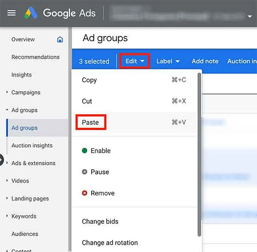Expand the Landing pages section
The height and width of the screenshot is (252, 257).
[x=7, y=198]
